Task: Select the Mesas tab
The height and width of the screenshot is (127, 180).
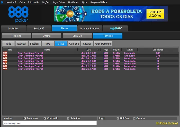Action: 64,28
